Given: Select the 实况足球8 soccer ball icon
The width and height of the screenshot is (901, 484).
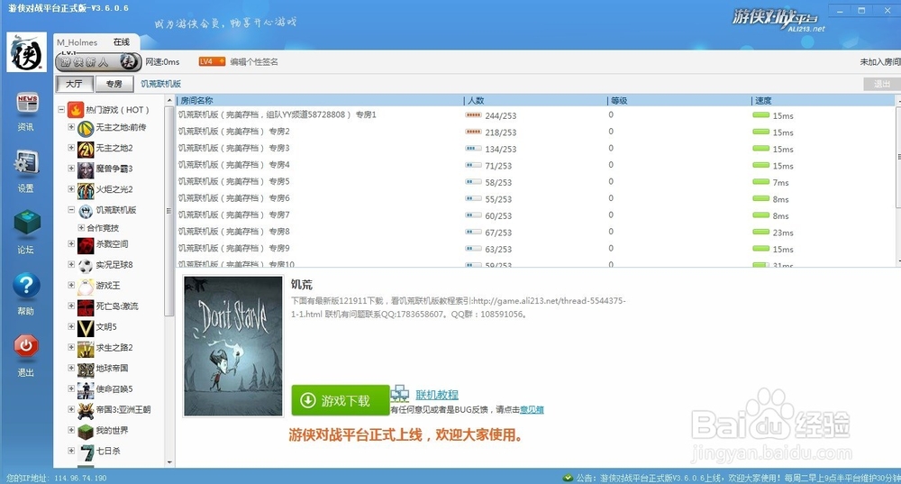Looking at the screenshot, I should pos(86,265).
